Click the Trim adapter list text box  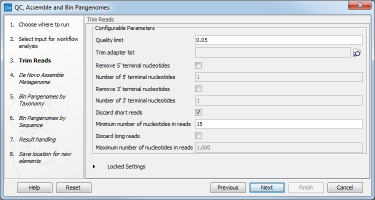click(272, 52)
